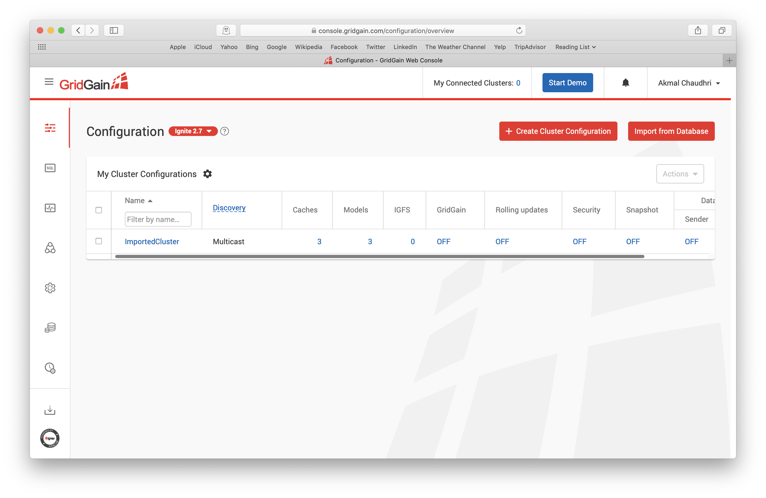Click the Ignite signed/verified badge icon

tap(50, 438)
